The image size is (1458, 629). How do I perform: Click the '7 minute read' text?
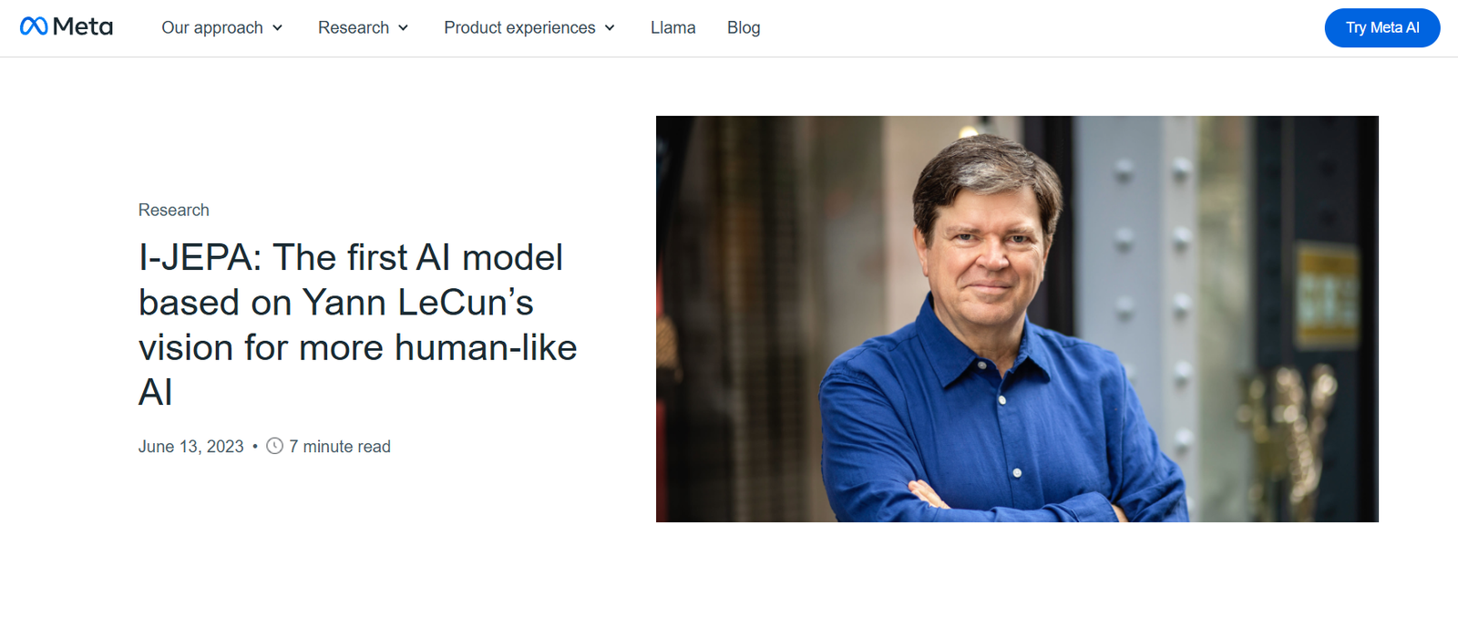[340, 447]
